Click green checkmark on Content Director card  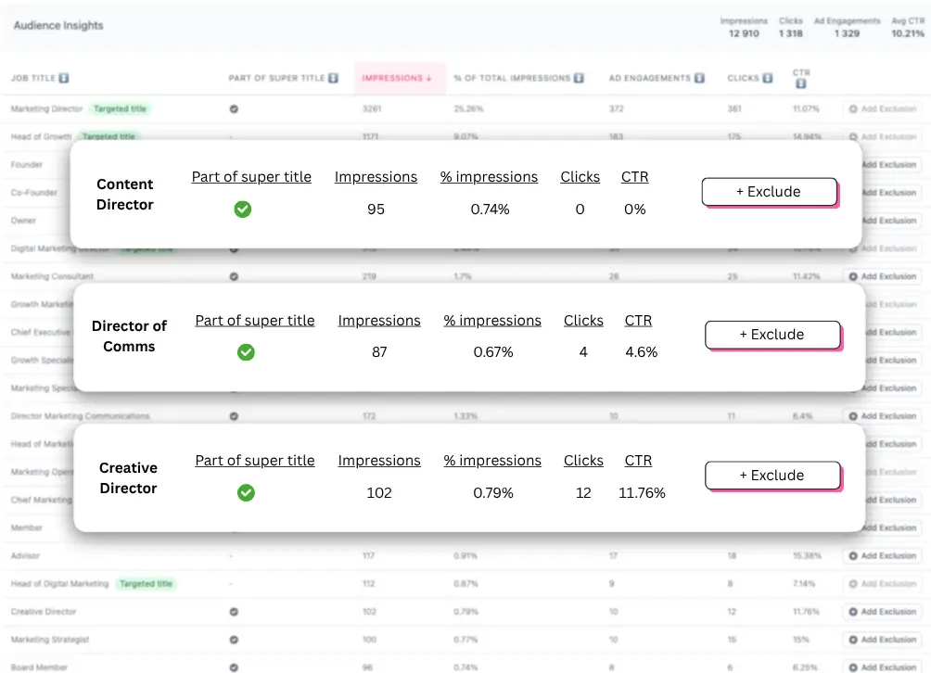[242, 210]
